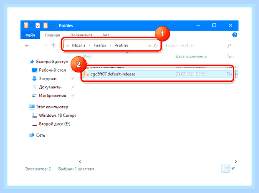The height and width of the screenshot is (193, 259).
Task: Open the Вид ribbon tab
Action: click(106, 35)
